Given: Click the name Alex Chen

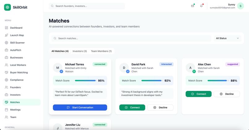Looking at the screenshot, I should [204, 64].
